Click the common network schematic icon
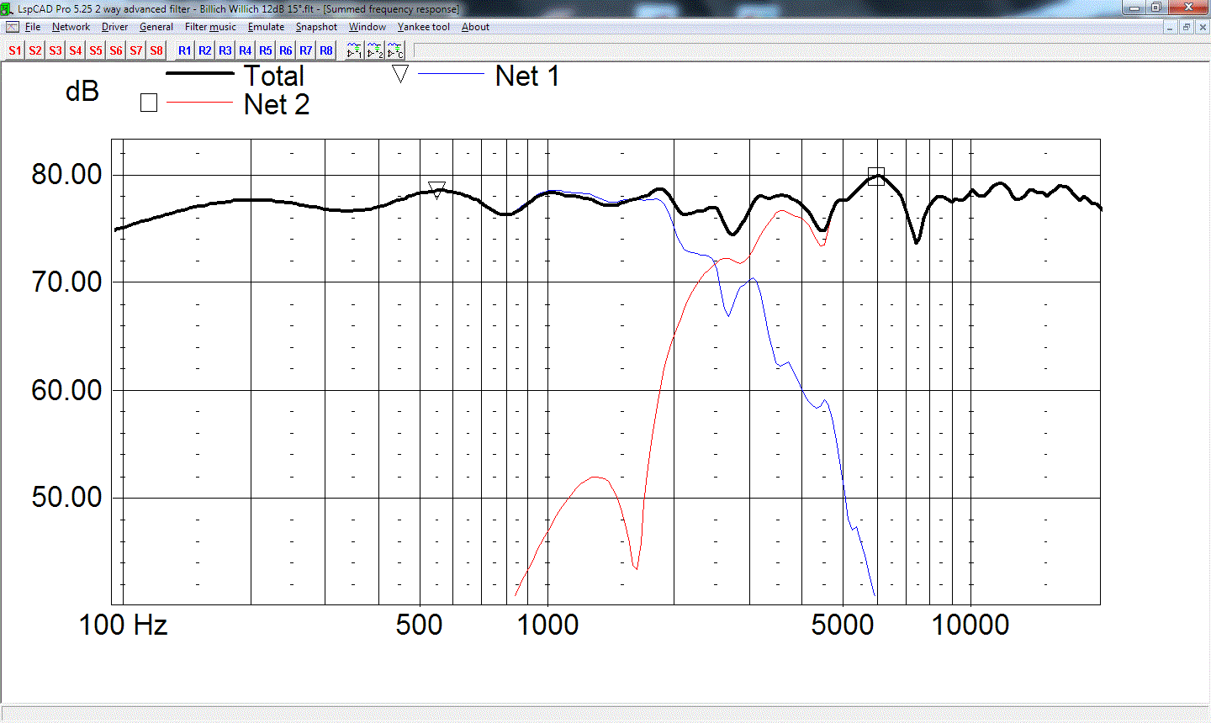Viewport: 1211px width, 723px height. point(395,50)
